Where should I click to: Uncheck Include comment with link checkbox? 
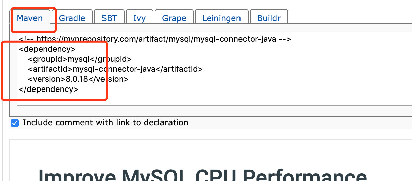(15, 123)
